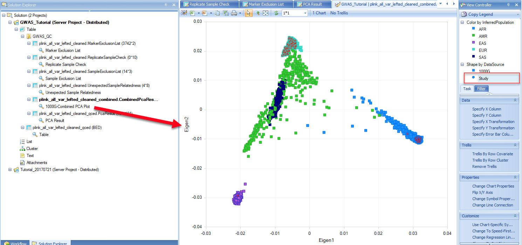Viewport: 522px width, 245px height.
Task: Click the Text node icon
Action: (22, 156)
